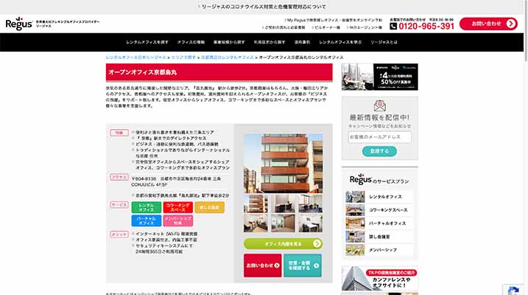
Task: Open the ビルオーナー様 header link
Action: pos(325,27)
